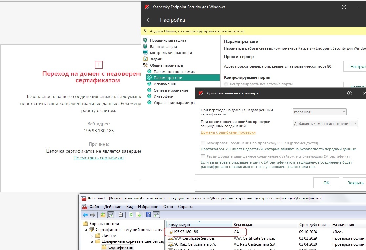This screenshot has height=250, width=366.
Task: Click the export list icon in console toolbar
Action: click(138, 215)
